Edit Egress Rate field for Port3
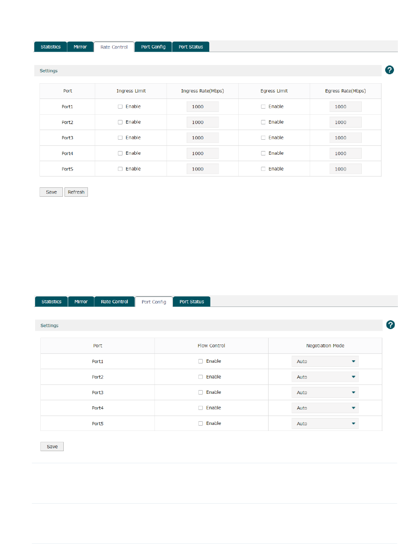The image size is (398, 544). tap(346, 138)
